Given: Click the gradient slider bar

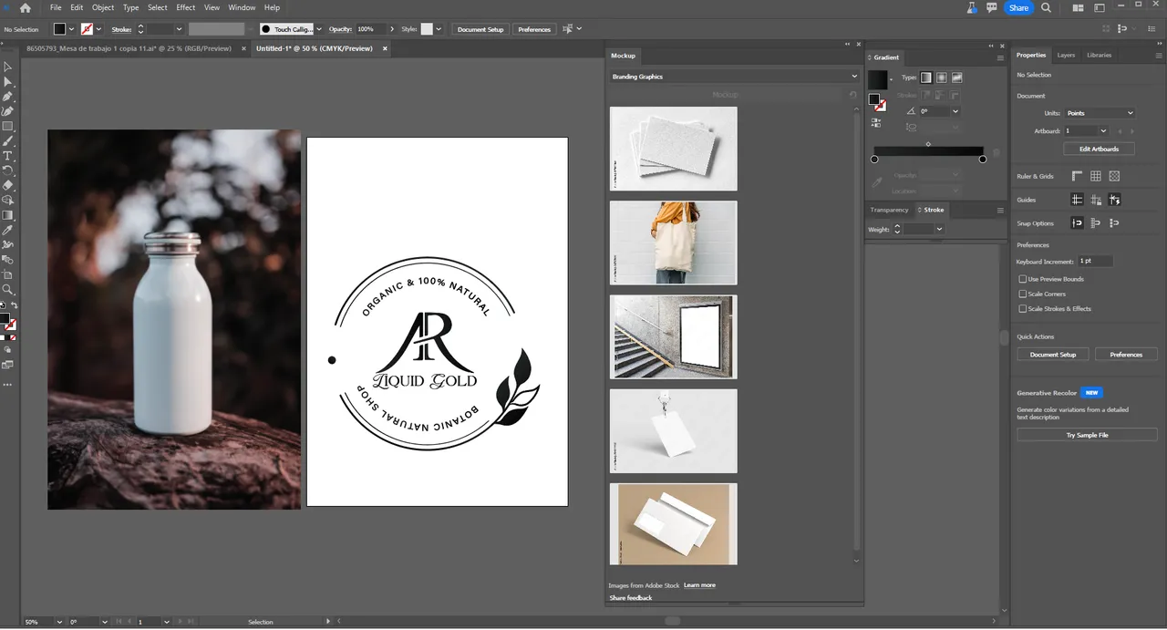Looking at the screenshot, I should point(928,151).
